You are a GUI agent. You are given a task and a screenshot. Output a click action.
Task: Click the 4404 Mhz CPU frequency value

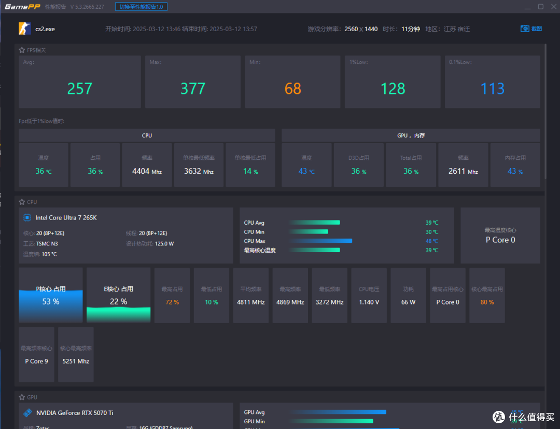[147, 171]
